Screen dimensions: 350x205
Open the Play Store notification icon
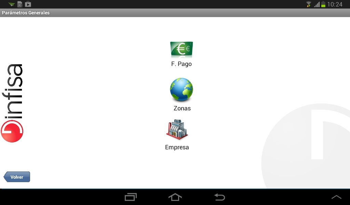click(28, 4)
